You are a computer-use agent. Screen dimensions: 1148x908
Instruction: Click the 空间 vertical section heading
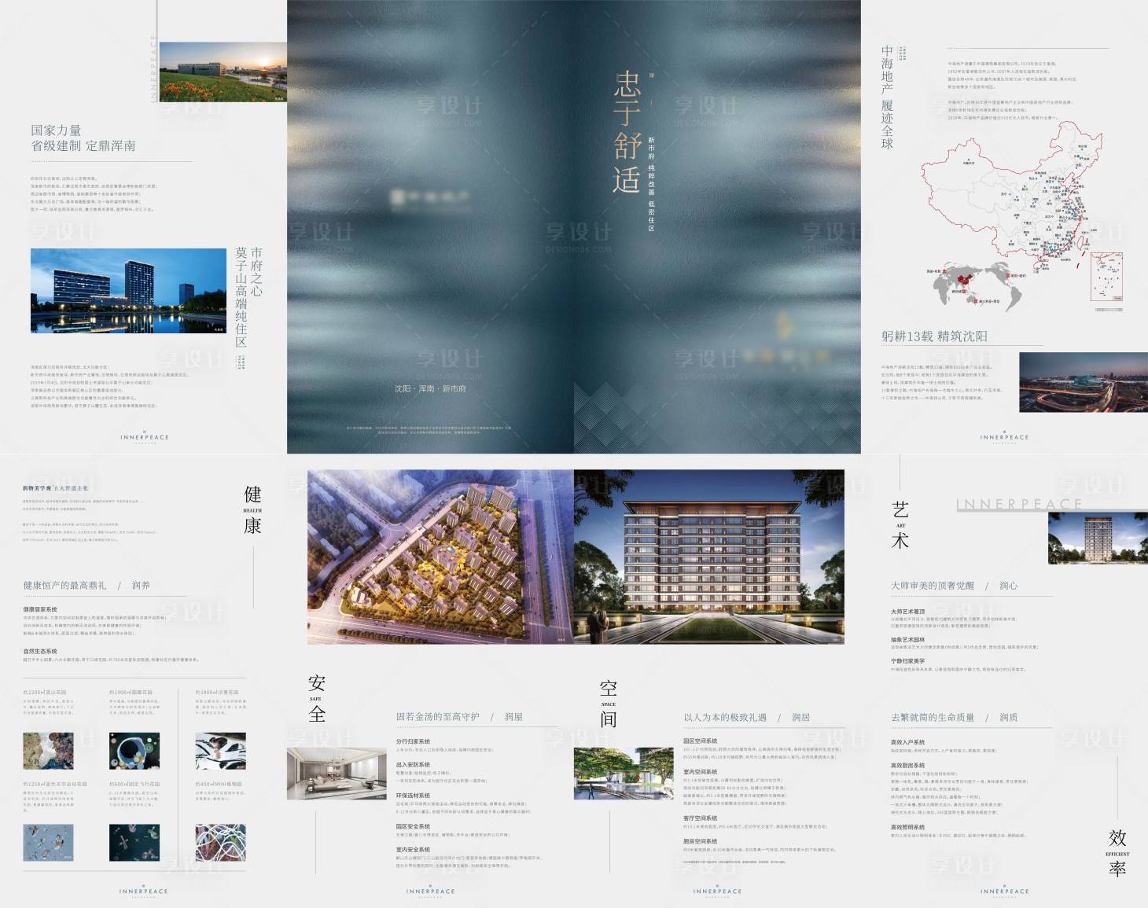click(x=609, y=704)
